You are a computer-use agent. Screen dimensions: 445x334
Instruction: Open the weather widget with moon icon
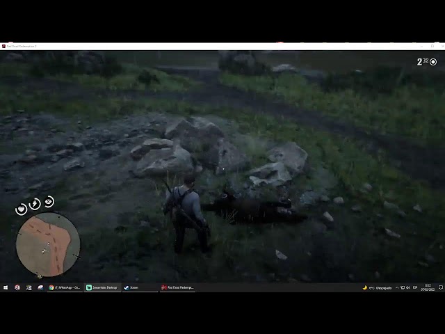coord(377,287)
